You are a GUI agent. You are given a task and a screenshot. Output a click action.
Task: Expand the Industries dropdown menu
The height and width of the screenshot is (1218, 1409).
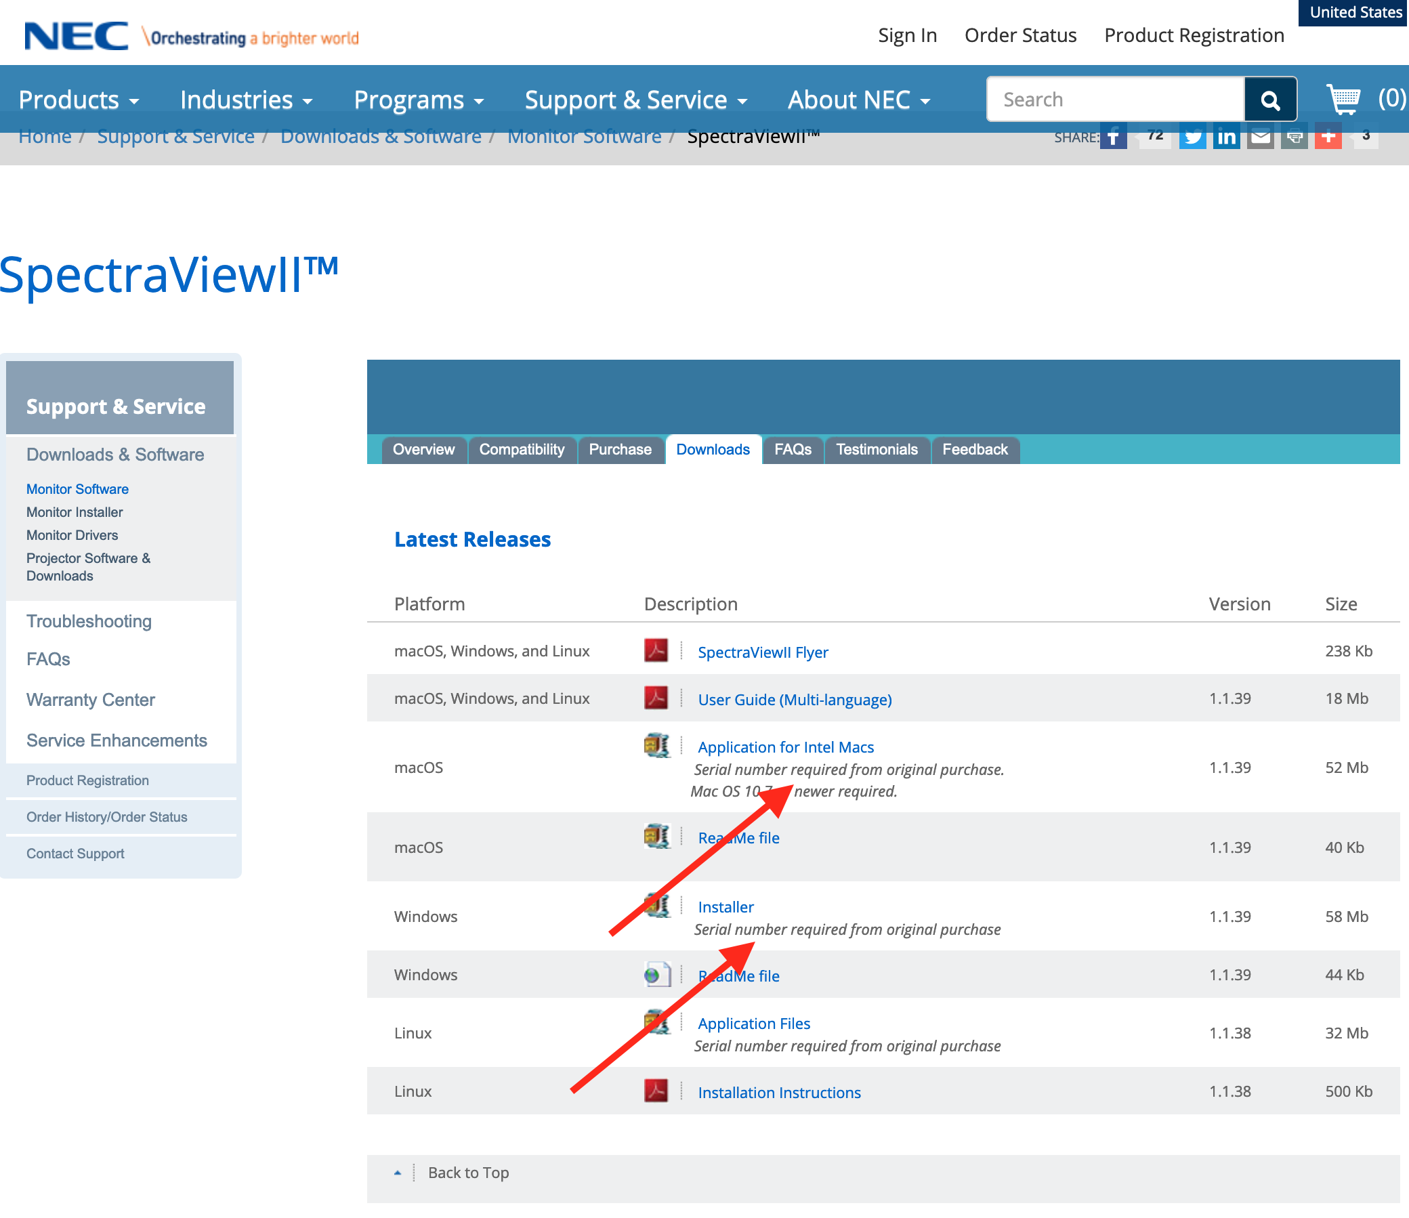245,100
